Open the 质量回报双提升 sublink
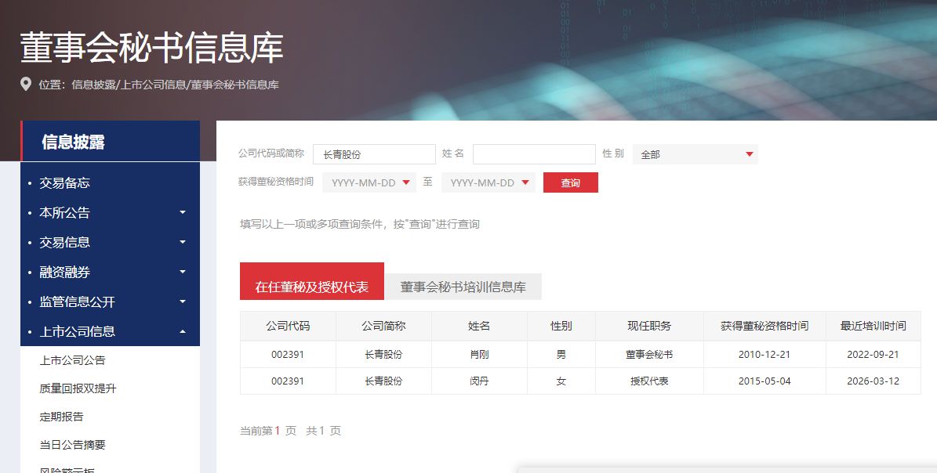The image size is (937, 473). tap(78, 388)
